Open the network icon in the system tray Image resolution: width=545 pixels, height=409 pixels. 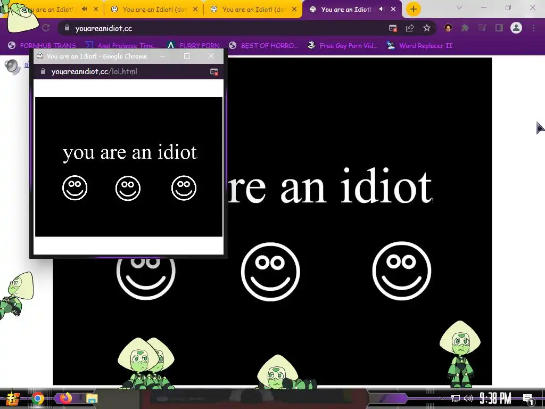456,398
